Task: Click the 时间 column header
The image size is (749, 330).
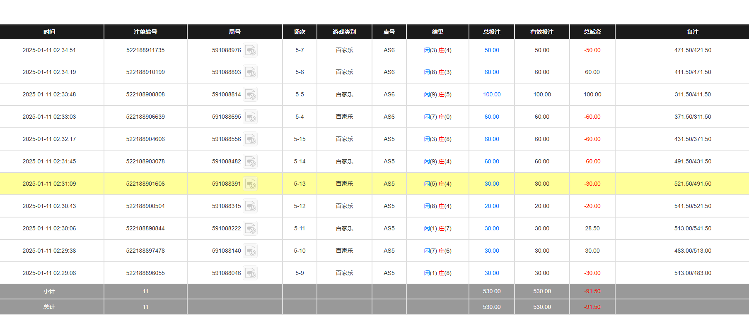Action: point(49,32)
